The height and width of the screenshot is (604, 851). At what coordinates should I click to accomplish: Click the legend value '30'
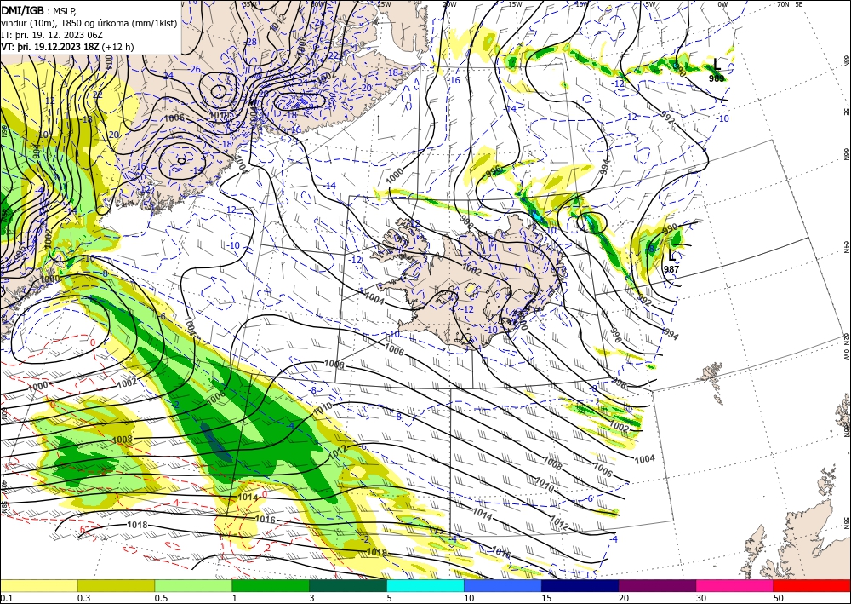tap(700, 598)
